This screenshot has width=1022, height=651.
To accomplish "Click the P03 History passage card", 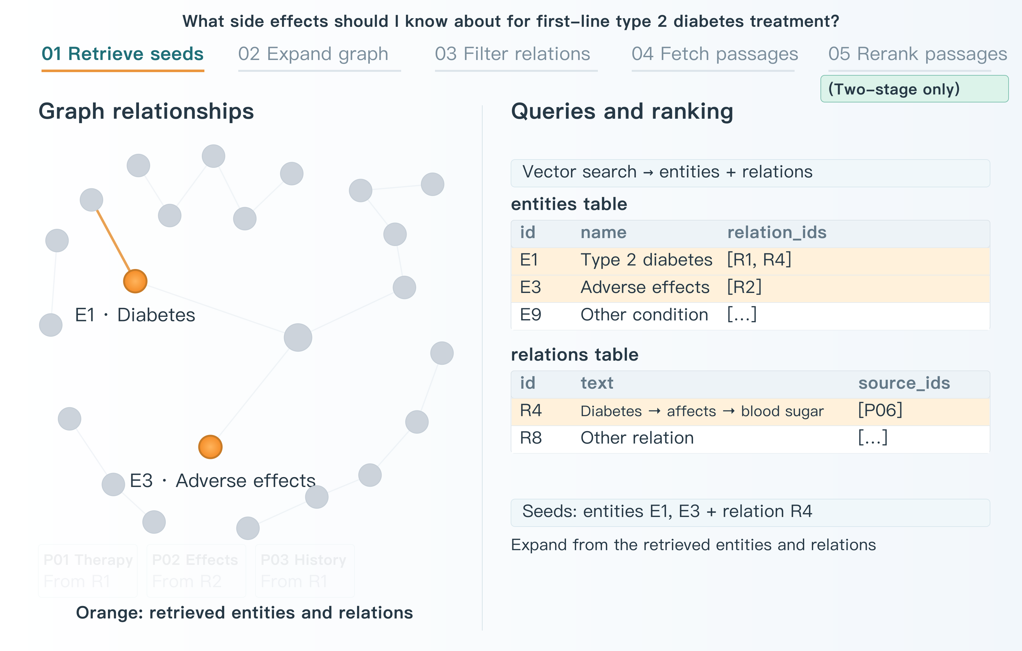I will 305,571.
